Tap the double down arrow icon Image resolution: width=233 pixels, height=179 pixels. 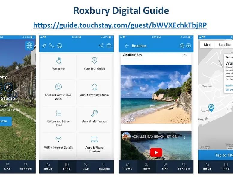point(188,46)
